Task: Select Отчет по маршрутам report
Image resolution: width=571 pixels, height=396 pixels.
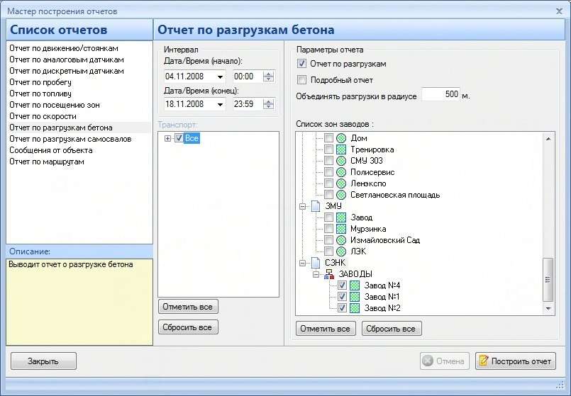Action: click(47, 162)
